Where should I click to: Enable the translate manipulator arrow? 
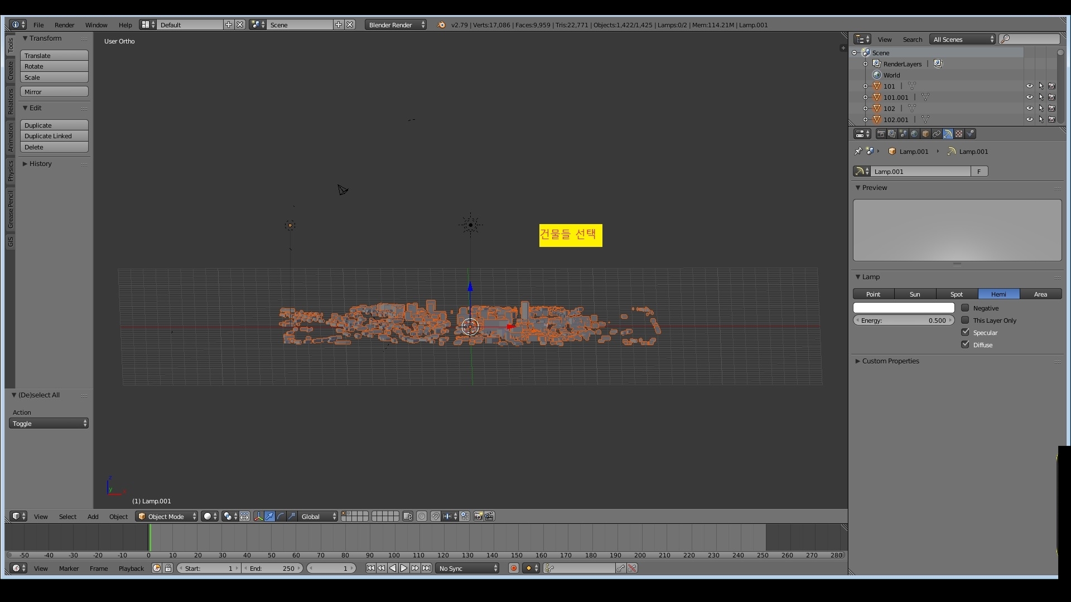click(269, 517)
